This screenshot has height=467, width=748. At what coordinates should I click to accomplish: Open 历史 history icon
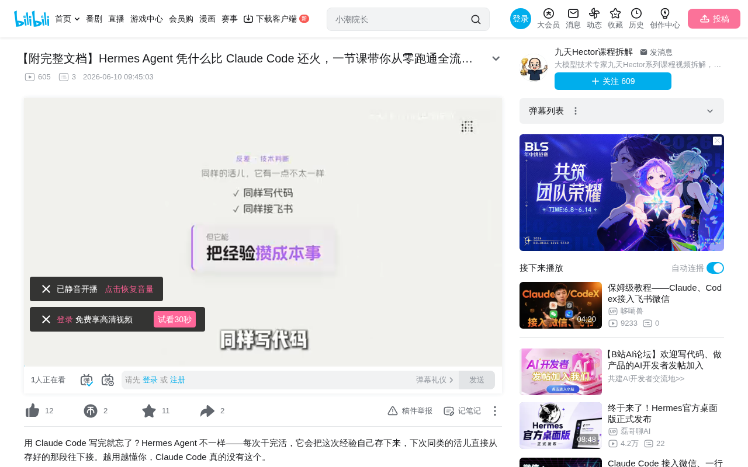(636, 19)
